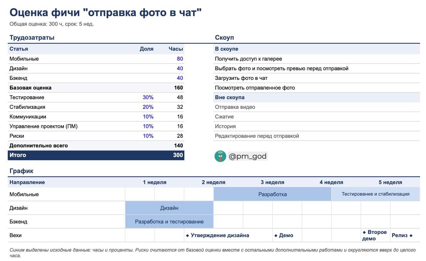Click the 10% share in the Коммуникации row
Screen dimensions: 426x261
pyautogui.click(x=148, y=117)
